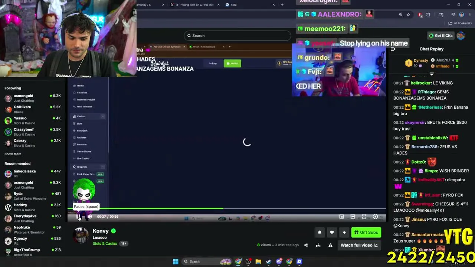Open Classybeef channel from sidebar

33,132
